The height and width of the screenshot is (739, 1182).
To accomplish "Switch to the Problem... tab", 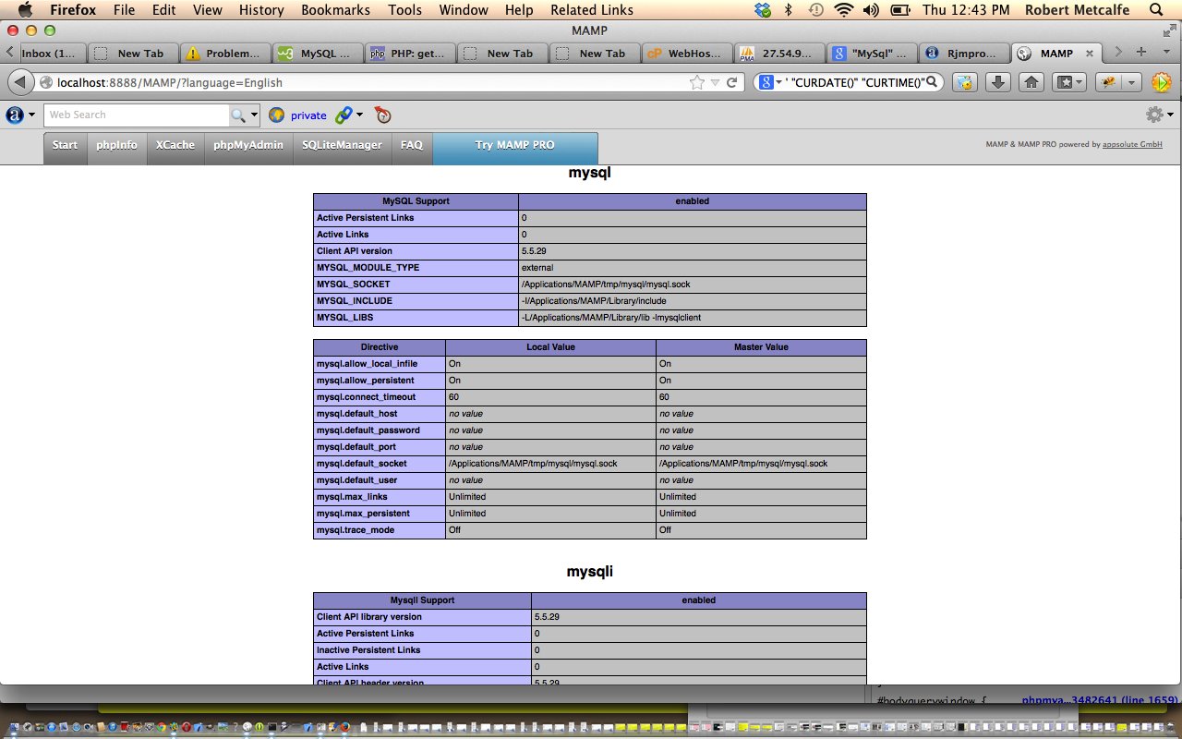I will click(225, 53).
